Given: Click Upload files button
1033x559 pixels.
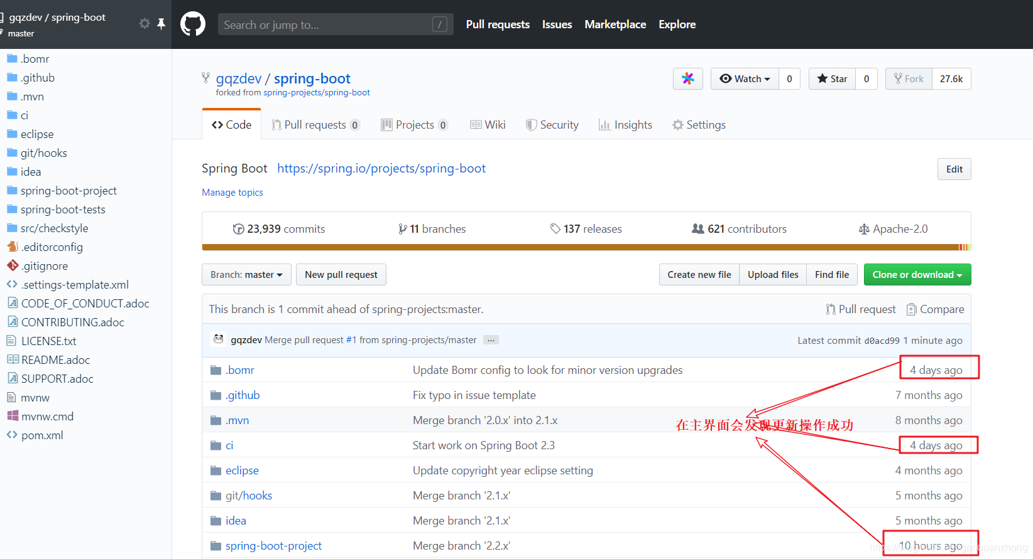Looking at the screenshot, I should point(773,275).
